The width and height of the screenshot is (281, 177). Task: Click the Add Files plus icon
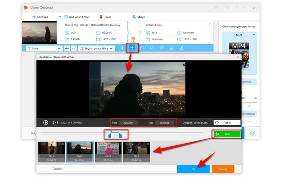click(34, 17)
